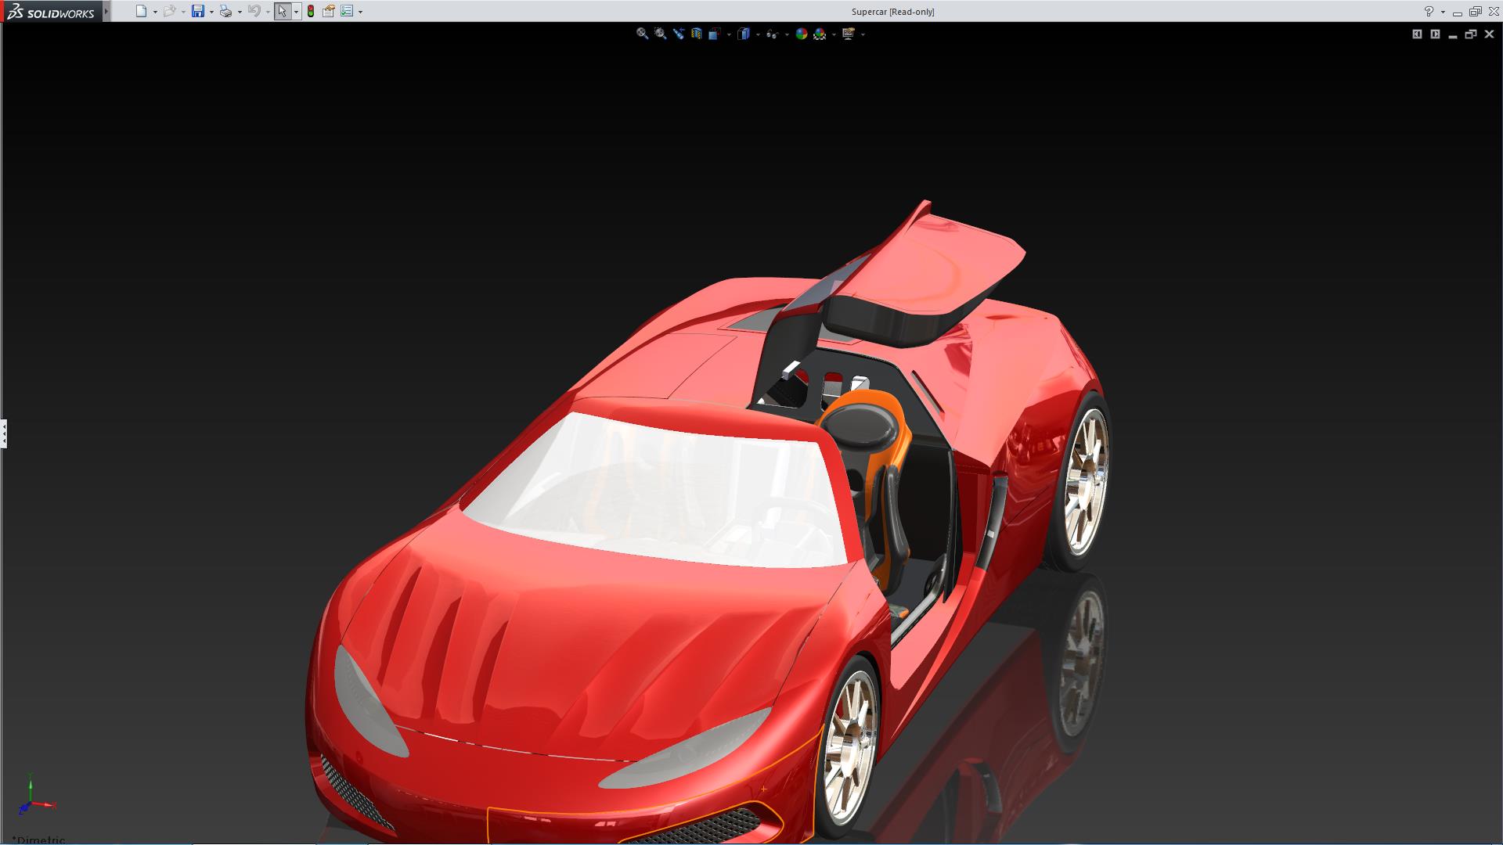Click the Rebuild traffic light icon
The image size is (1503, 845).
[x=311, y=11]
